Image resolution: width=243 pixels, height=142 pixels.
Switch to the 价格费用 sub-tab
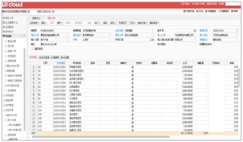[x=55, y=58]
